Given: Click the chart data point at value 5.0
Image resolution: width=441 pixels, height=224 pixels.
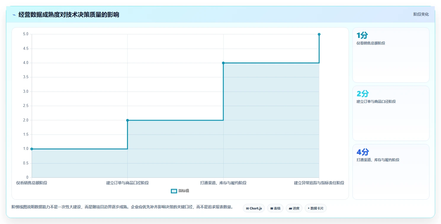Looking at the screenshot, I should coord(319,34).
